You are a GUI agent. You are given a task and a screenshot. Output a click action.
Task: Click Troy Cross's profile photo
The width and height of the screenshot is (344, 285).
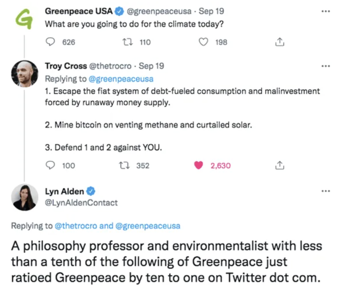tap(24, 73)
